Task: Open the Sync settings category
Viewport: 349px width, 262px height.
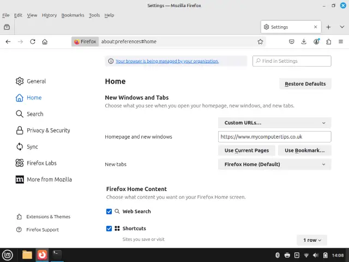Action: click(x=27, y=147)
